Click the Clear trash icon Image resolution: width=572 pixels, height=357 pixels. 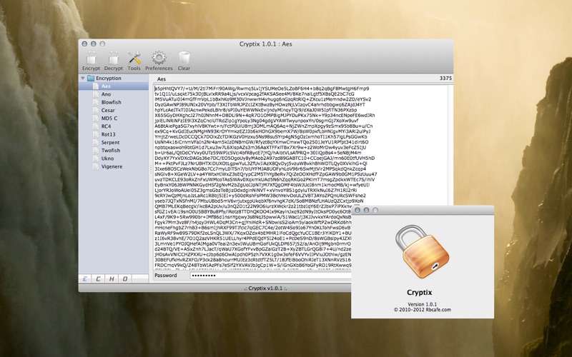click(184, 58)
